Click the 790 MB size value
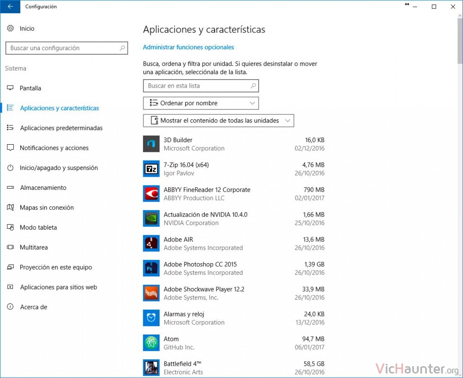This screenshot has width=463, height=378. [314, 189]
